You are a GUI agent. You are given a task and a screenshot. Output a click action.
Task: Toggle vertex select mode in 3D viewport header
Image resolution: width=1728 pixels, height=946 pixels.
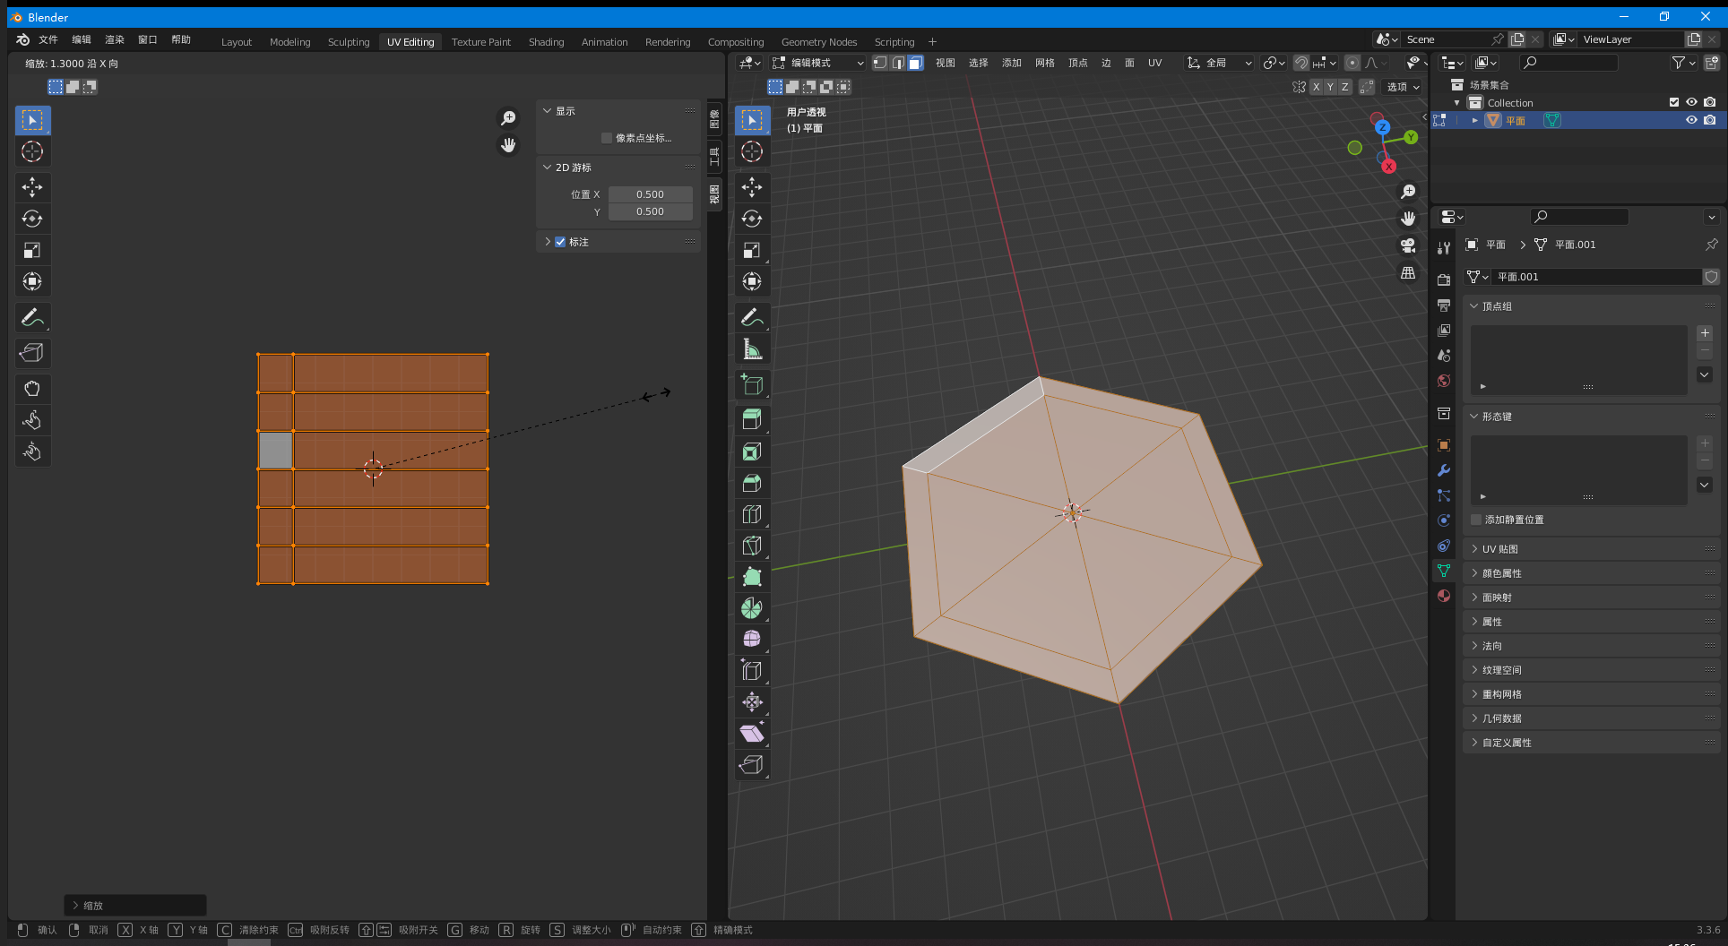(x=880, y=63)
